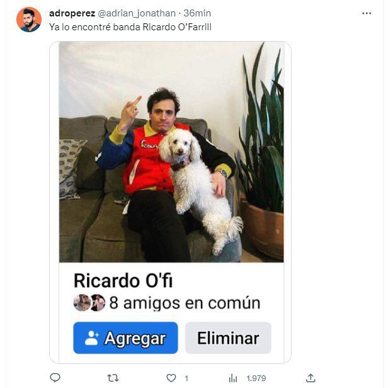Click the like count number 1

[186, 379]
